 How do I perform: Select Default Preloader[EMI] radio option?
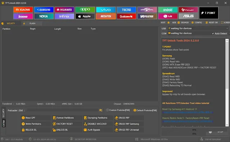(x=145, y=110)
